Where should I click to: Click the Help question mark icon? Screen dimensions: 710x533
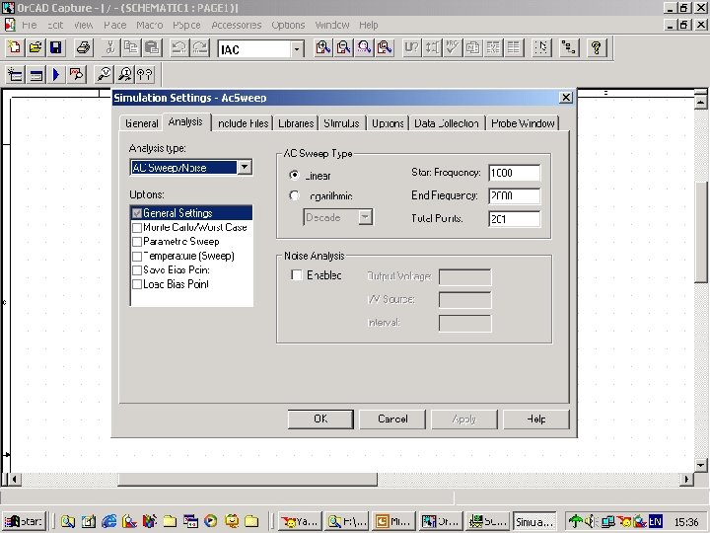coord(597,47)
